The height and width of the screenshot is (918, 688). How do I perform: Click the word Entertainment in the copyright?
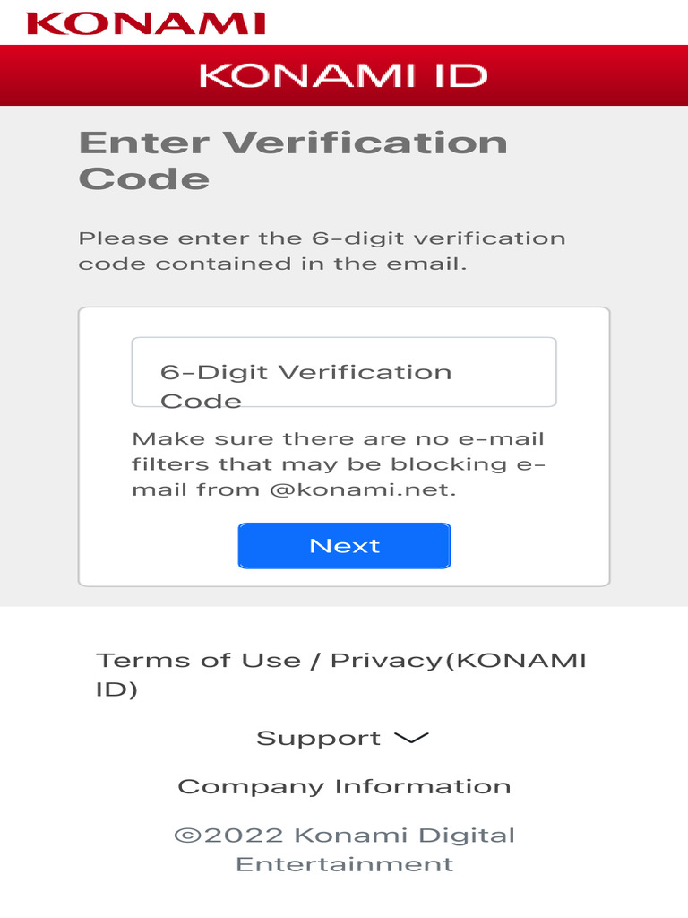344,864
